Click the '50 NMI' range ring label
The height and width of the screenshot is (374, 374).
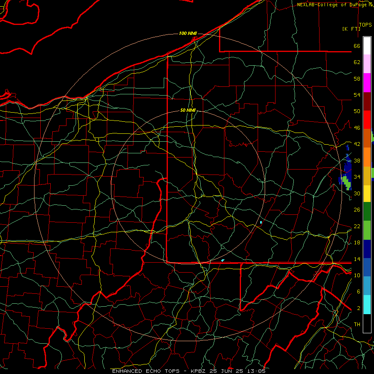click(x=188, y=110)
